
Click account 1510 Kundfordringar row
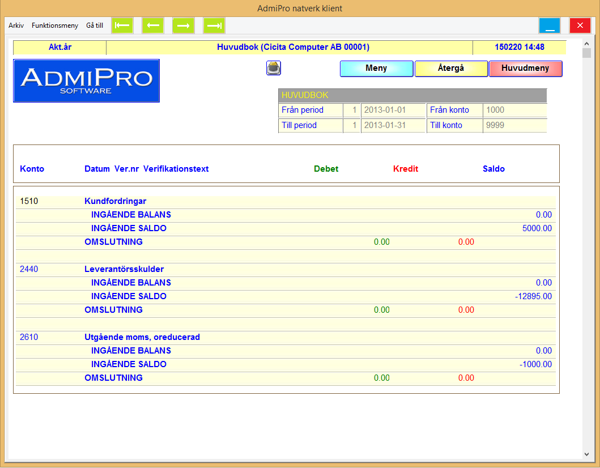coord(115,201)
